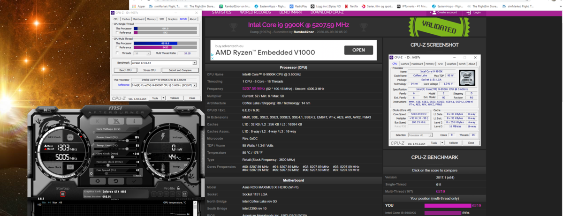
Task: Click the ad info triangle icon
Action: pos(213,54)
